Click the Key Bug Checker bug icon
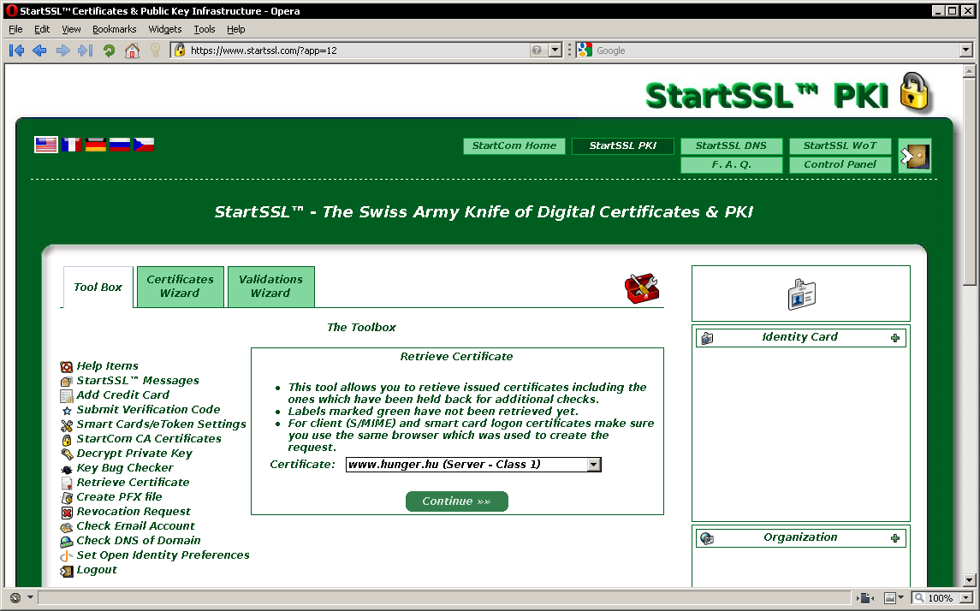 point(66,469)
